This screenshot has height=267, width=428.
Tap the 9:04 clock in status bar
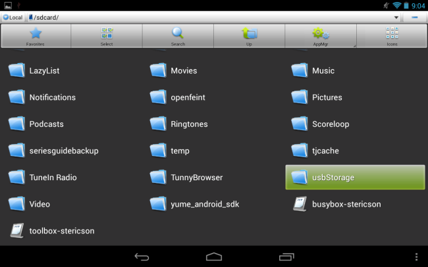418,6
